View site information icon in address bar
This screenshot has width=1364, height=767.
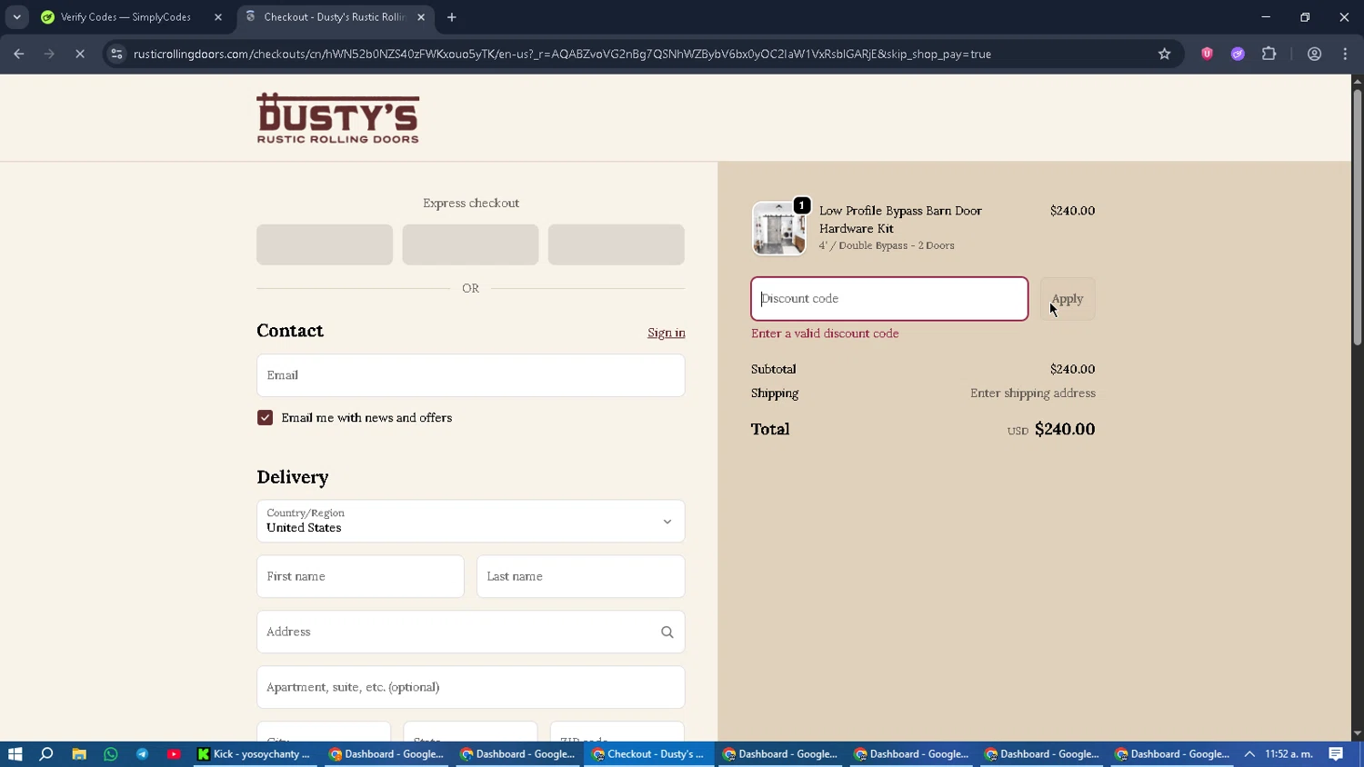pos(116,54)
